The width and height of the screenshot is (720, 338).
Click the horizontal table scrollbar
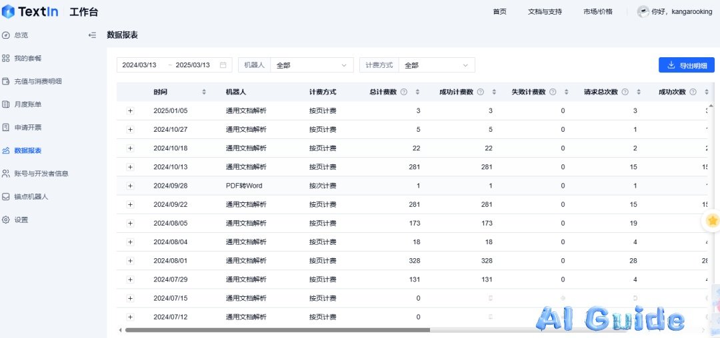tap(277, 330)
